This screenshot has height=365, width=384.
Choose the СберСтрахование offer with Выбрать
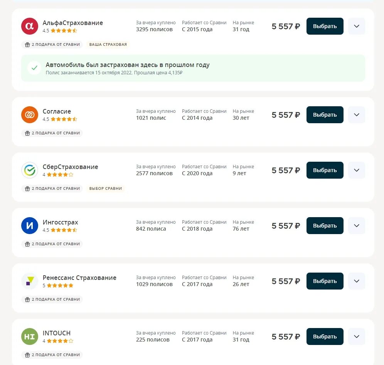325,170
